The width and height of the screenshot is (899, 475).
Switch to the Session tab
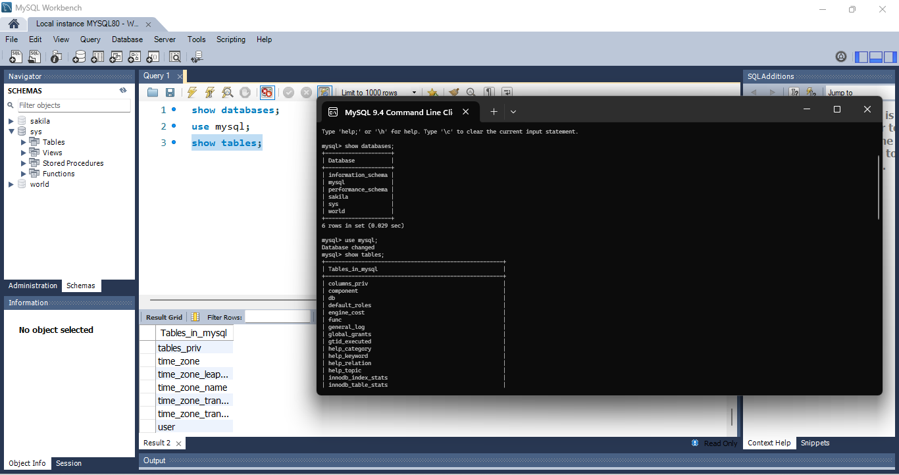pos(68,463)
